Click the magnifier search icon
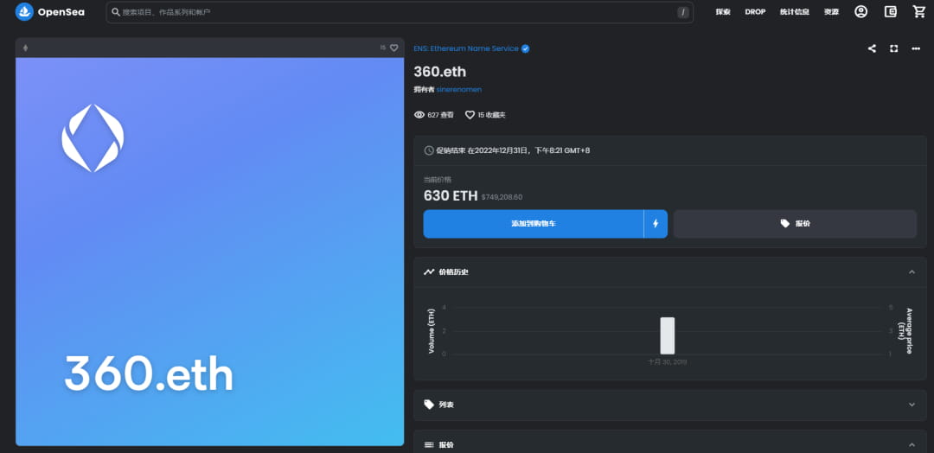The height and width of the screenshot is (453, 934). [x=116, y=12]
